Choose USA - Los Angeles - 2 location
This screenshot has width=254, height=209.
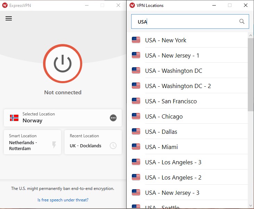pyautogui.click(x=187, y=177)
